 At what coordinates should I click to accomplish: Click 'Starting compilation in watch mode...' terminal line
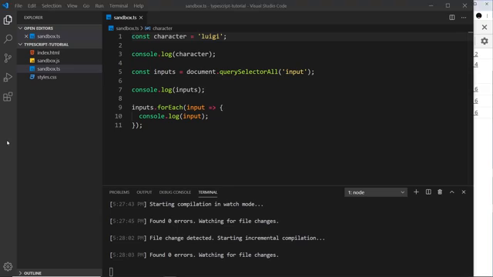tap(206, 204)
